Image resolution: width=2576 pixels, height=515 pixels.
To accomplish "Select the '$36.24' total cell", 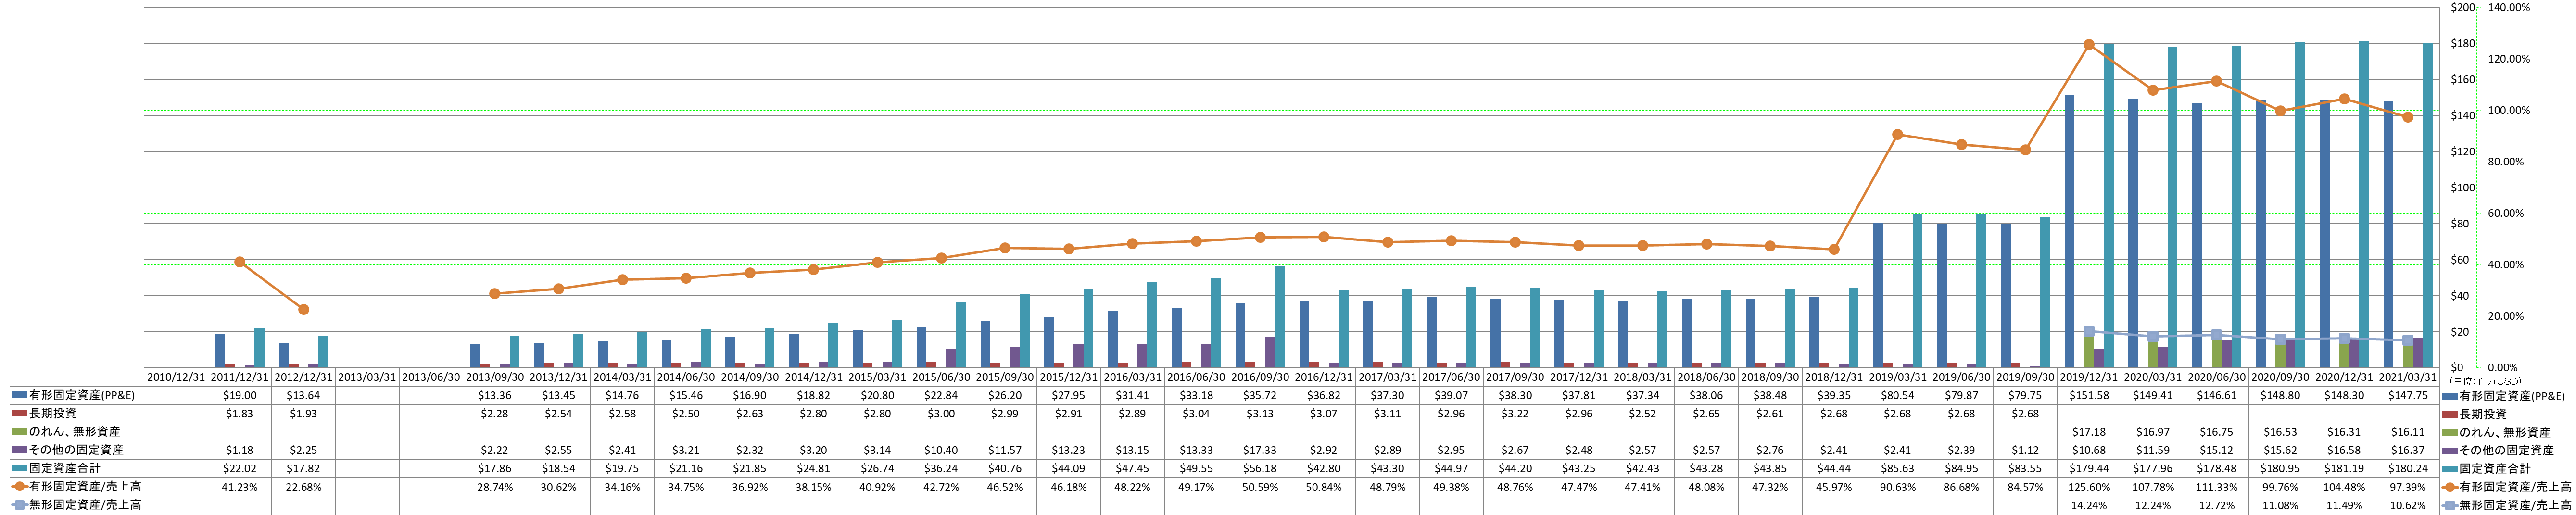I will (x=942, y=468).
